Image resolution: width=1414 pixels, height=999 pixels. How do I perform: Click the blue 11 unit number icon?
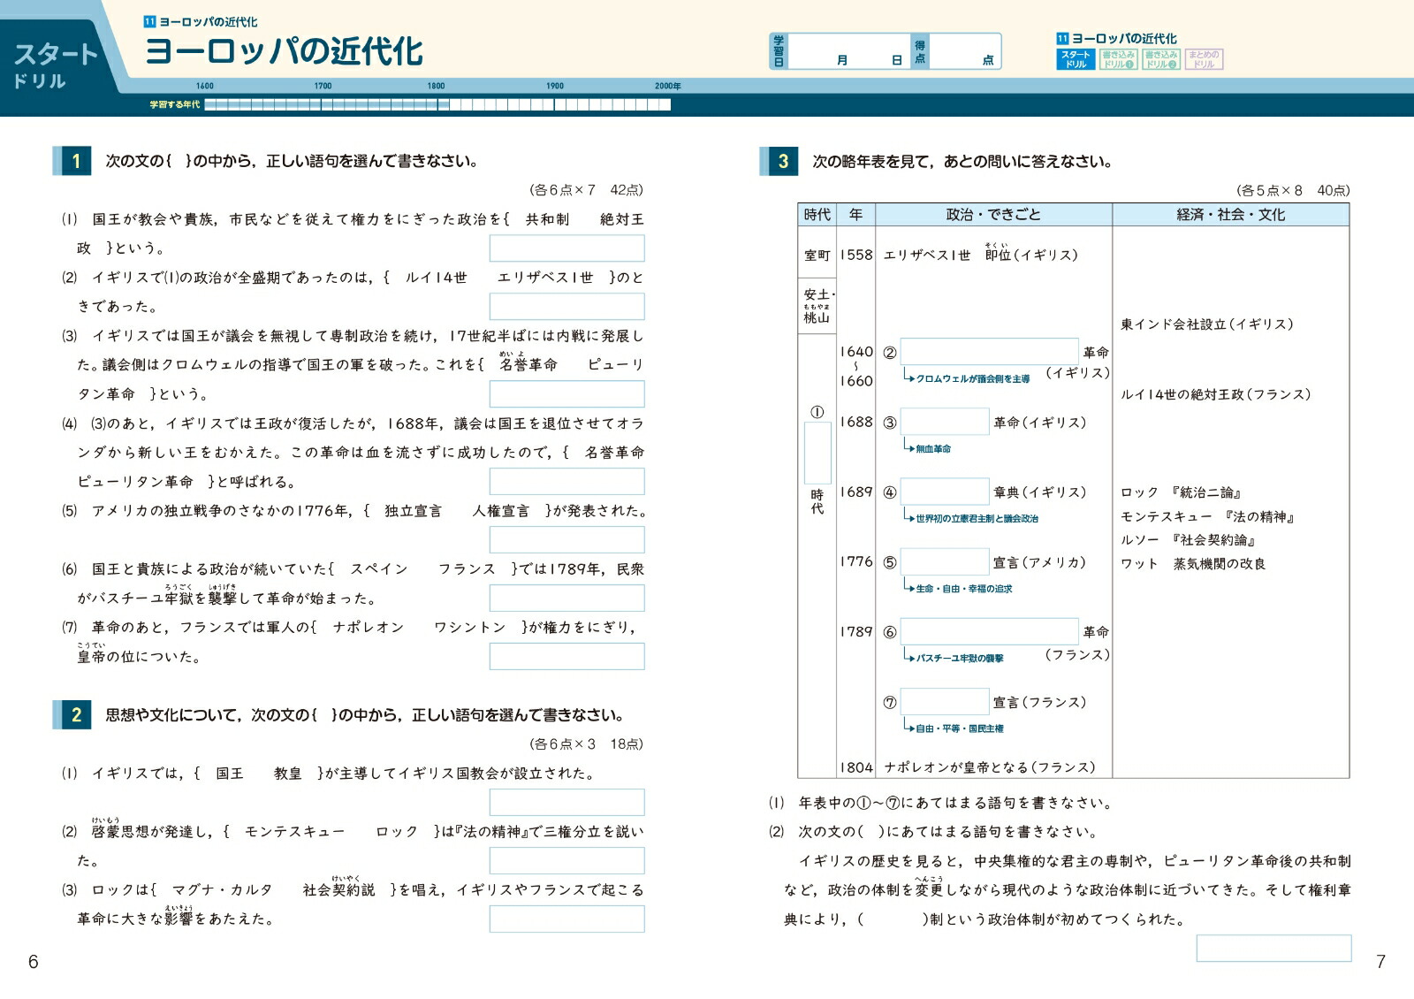(1060, 39)
